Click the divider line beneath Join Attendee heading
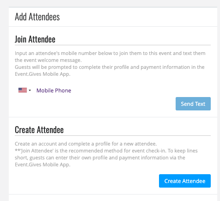This screenshot has height=201, width=220. pyautogui.click(x=113, y=45)
